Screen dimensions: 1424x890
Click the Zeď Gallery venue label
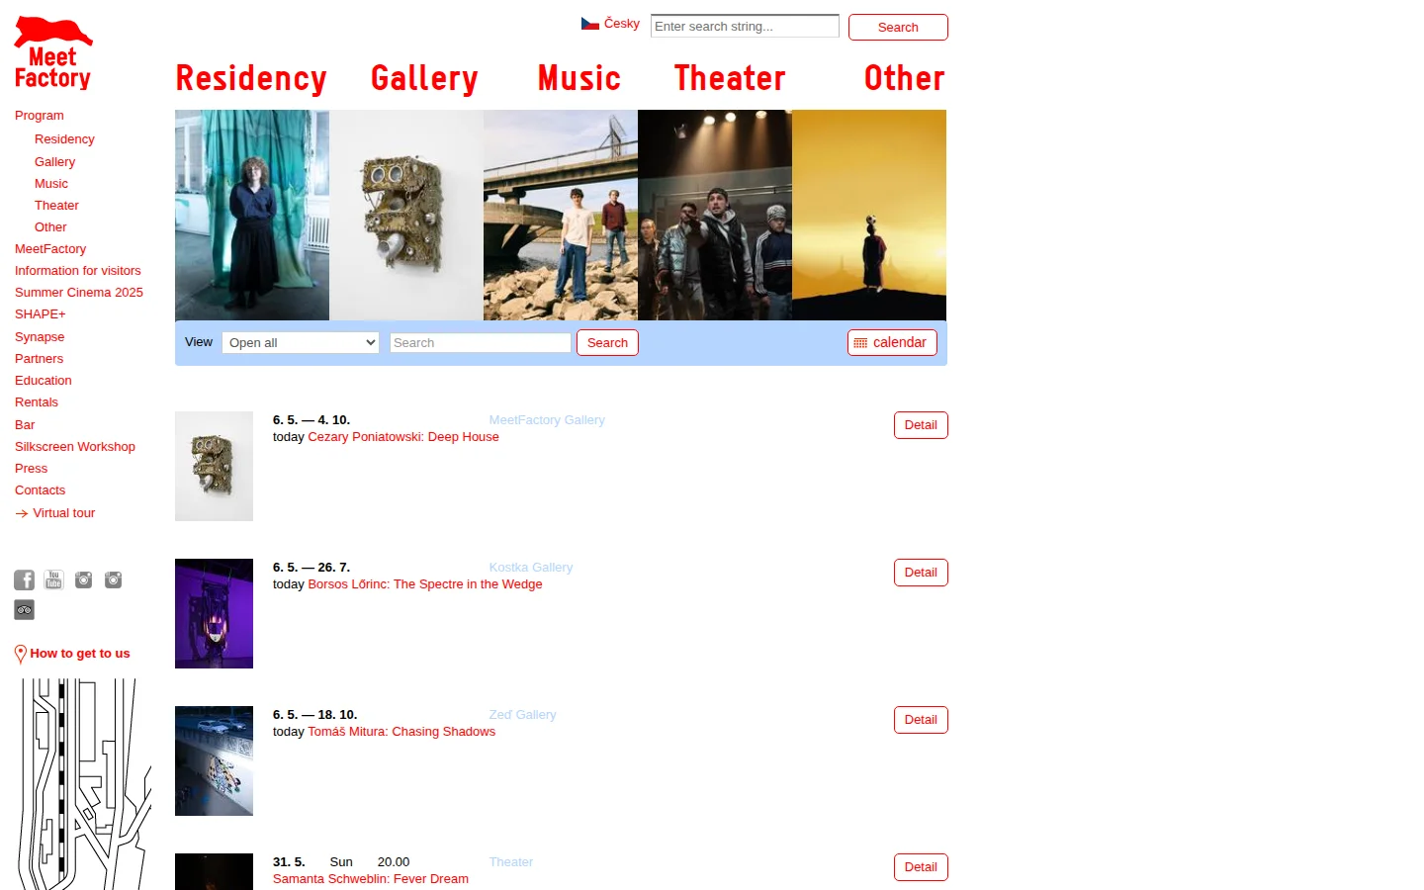(522, 715)
